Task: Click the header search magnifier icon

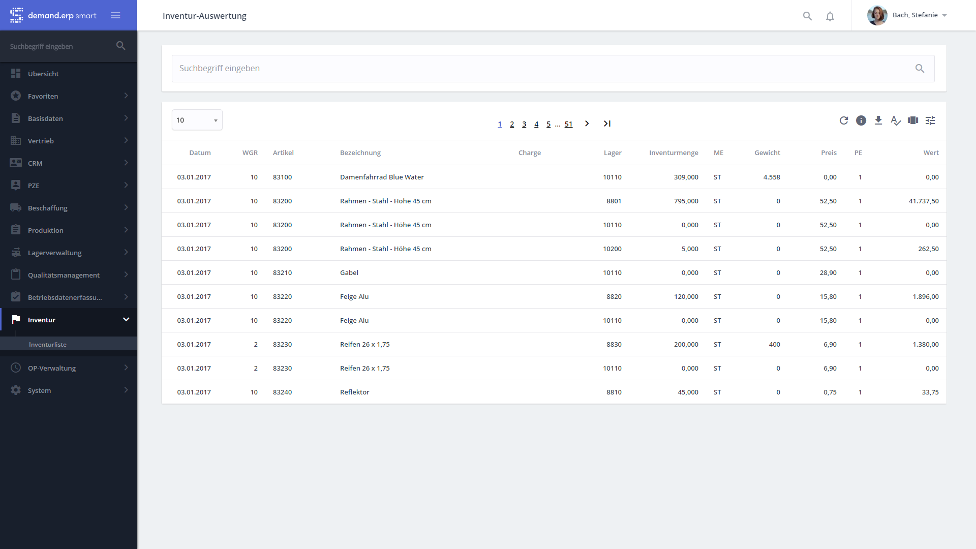Action: 807,16
